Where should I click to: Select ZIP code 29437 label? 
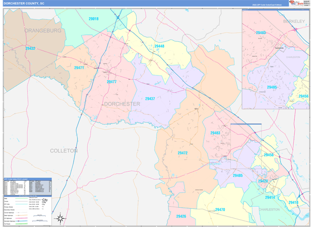click(150, 98)
